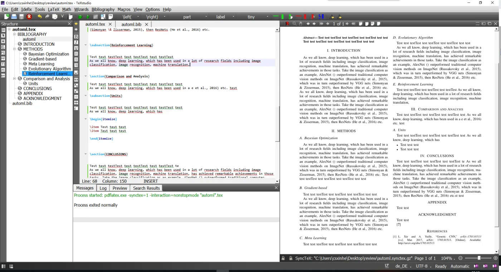Fold the \begin{itemize} block in the editor
The image size is (501, 272).
click(86, 119)
